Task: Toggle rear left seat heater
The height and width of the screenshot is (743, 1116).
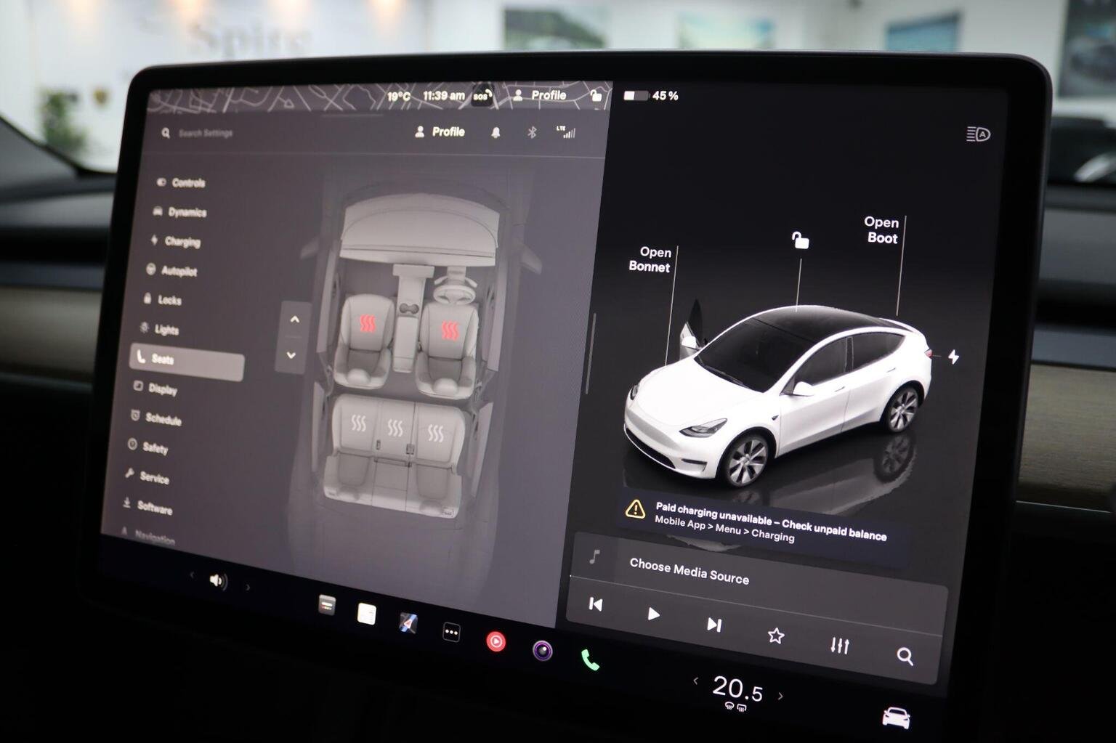Action: click(358, 423)
